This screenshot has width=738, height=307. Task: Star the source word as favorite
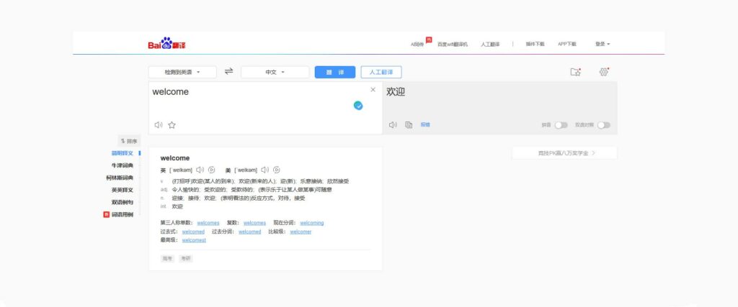click(x=172, y=124)
